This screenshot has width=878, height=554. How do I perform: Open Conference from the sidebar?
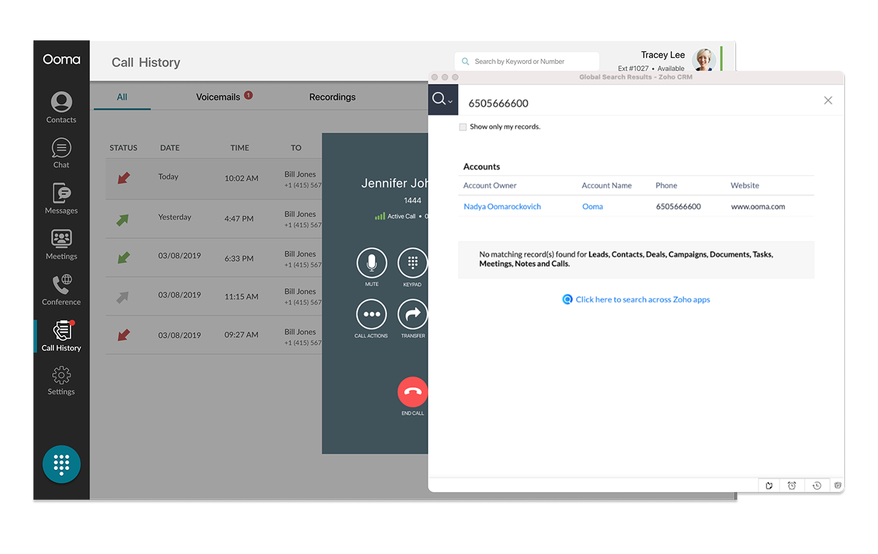point(61,290)
